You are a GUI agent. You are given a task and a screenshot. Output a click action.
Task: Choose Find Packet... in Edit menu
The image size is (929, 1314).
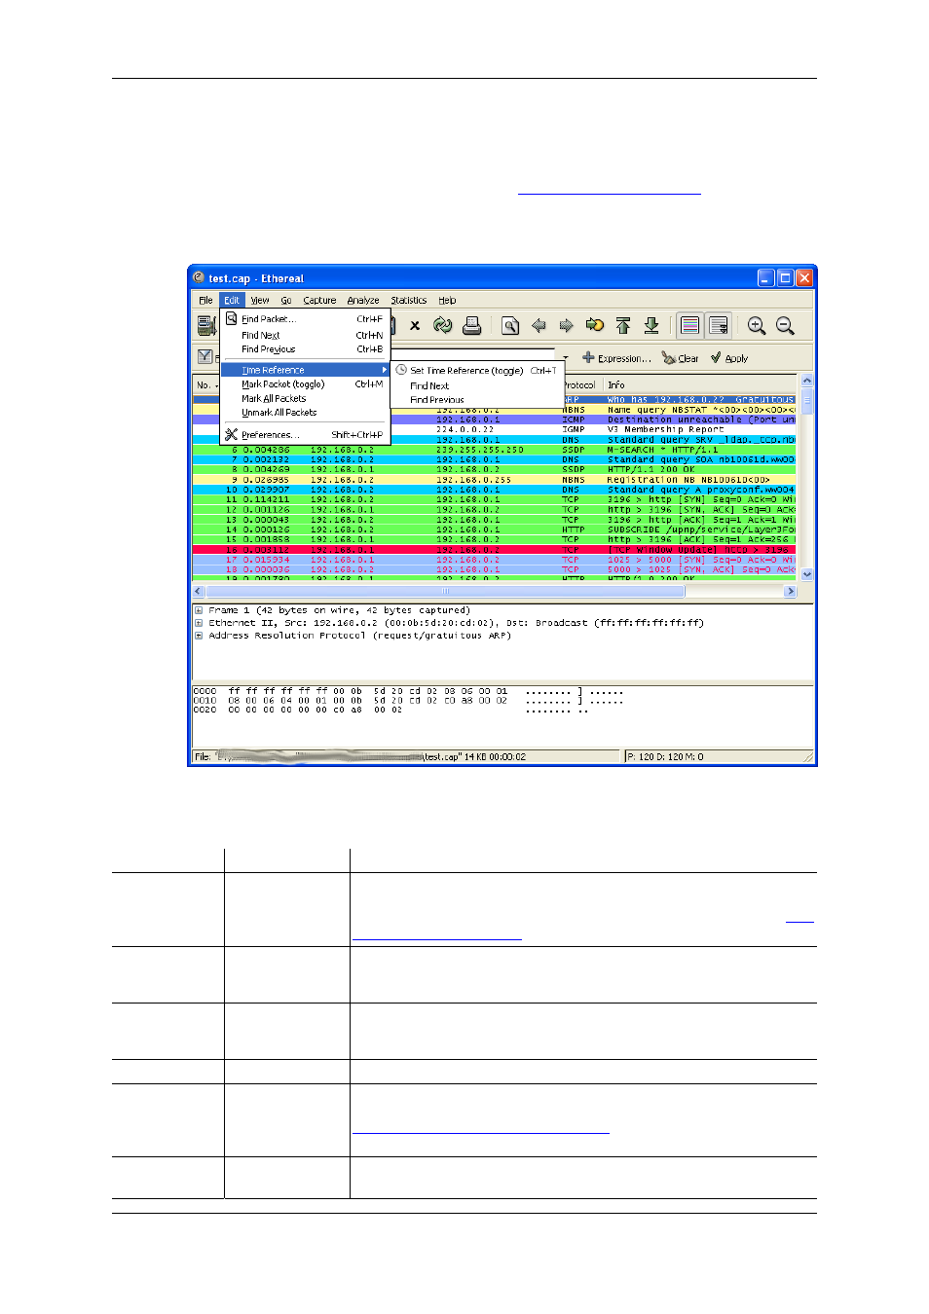tap(305, 319)
